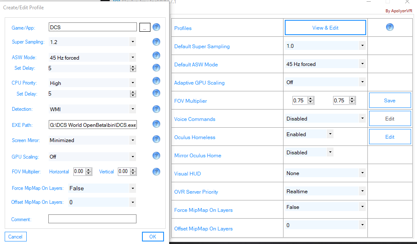Expand Visual HUD dropdown showing None
Screen dimensions: 417x244
[x=362, y=173]
